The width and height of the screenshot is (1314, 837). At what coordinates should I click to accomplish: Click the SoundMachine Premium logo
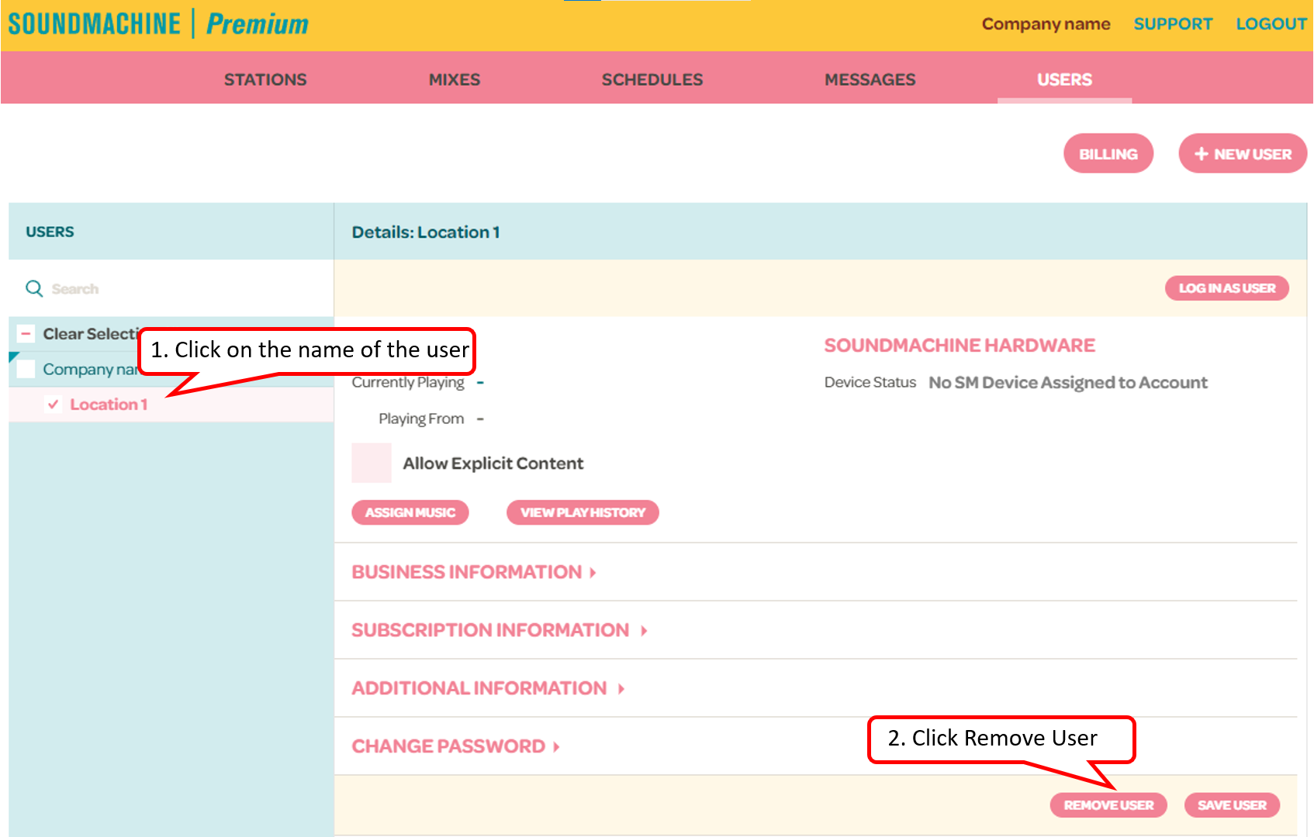click(158, 24)
